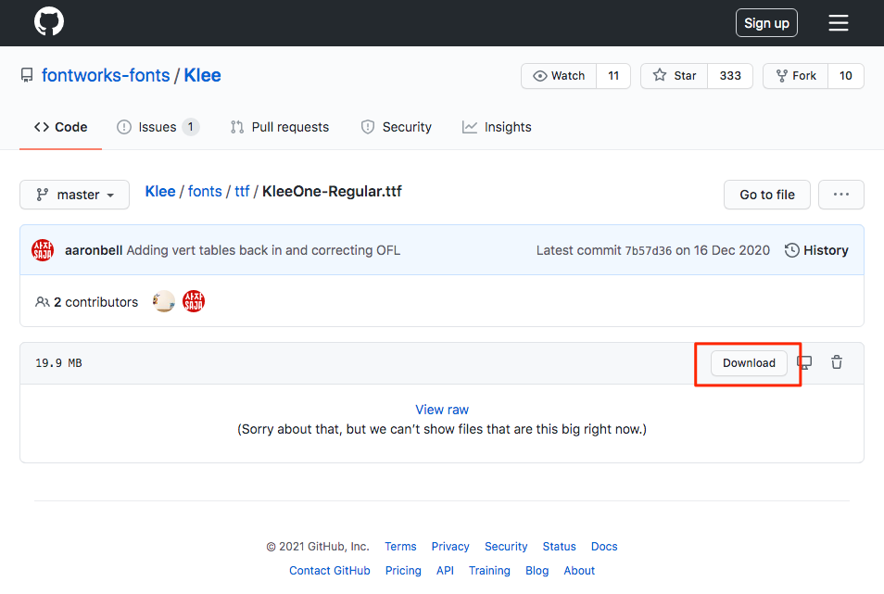Image resolution: width=884 pixels, height=594 pixels.
Task: Open Klee root in breadcrumb path
Action: click(160, 192)
